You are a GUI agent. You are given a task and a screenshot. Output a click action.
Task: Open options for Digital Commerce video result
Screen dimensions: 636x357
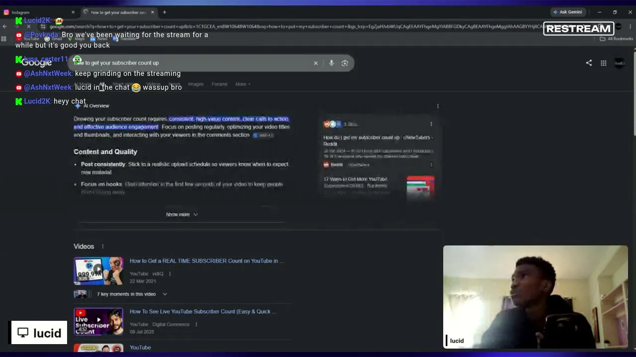pos(196,324)
